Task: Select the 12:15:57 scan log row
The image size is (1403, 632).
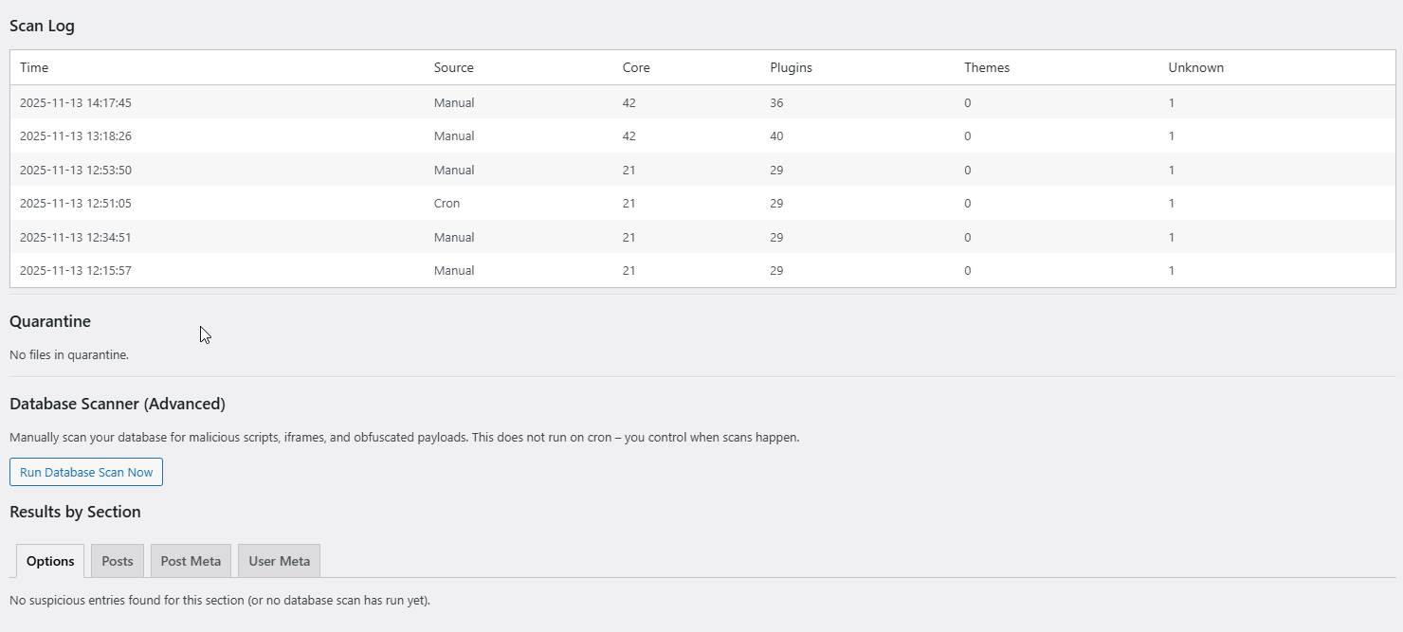Action: click(x=76, y=271)
